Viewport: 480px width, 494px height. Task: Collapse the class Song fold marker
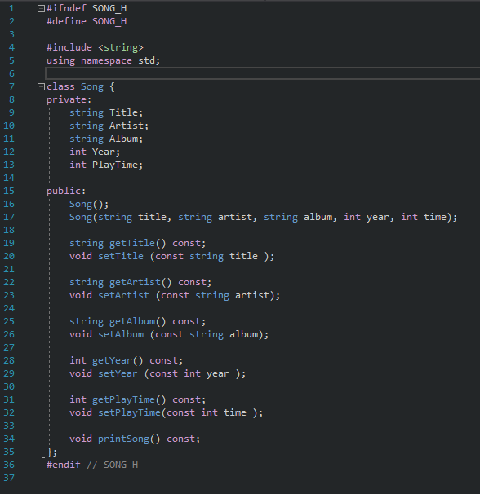point(41,86)
